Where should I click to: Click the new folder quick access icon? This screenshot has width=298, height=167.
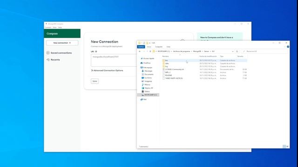147,43
